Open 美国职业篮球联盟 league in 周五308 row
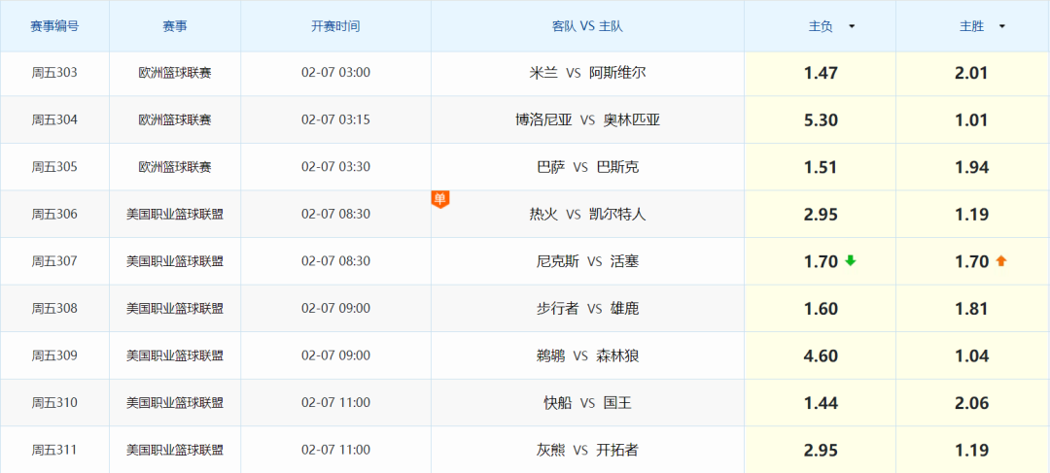The width and height of the screenshot is (1050, 473). (175, 309)
